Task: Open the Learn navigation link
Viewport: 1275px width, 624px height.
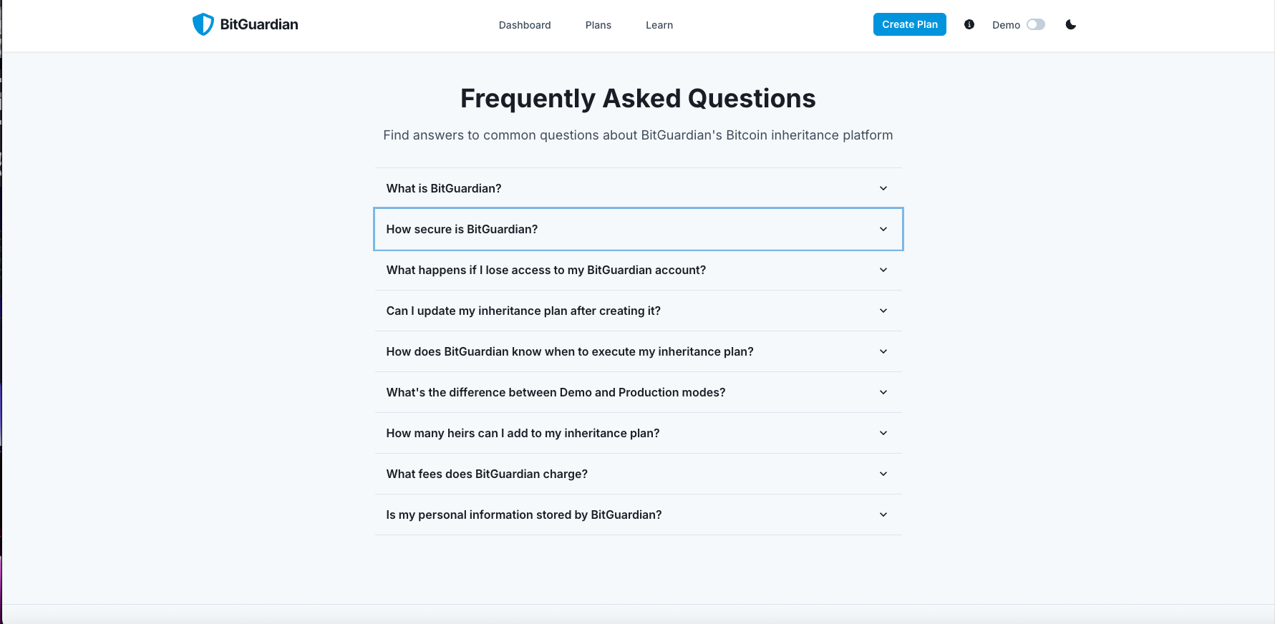Action: pos(659,25)
